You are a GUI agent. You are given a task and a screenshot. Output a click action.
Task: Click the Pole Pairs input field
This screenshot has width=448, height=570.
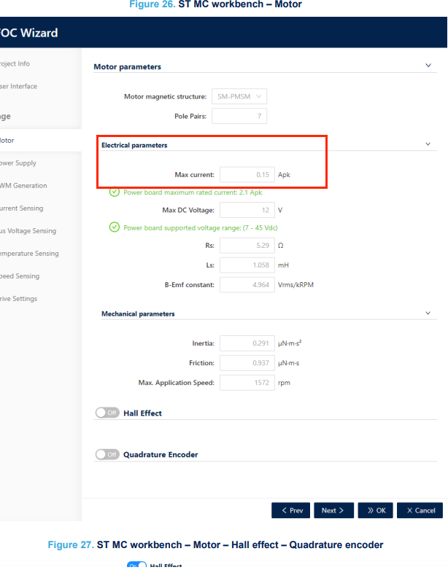tap(239, 116)
